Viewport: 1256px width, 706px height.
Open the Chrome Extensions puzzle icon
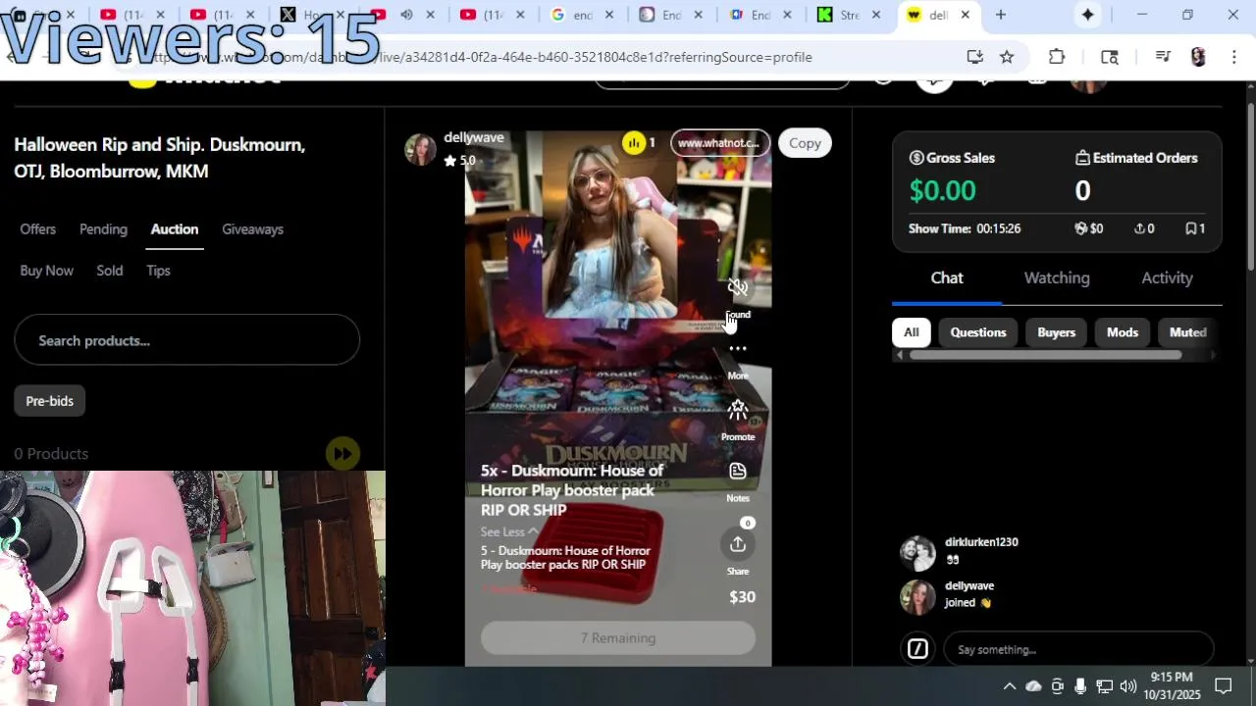point(1057,57)
